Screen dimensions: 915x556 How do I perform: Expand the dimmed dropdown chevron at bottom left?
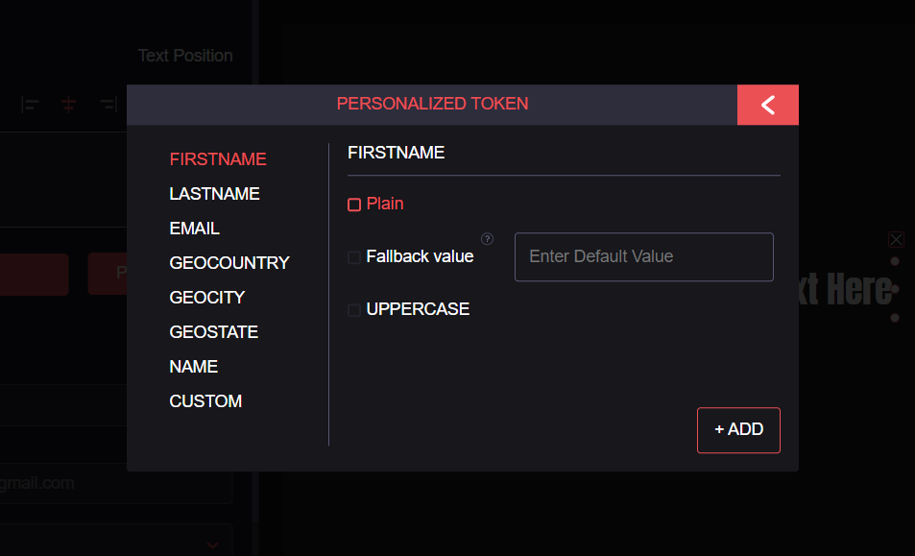click(x=213, y=545)
